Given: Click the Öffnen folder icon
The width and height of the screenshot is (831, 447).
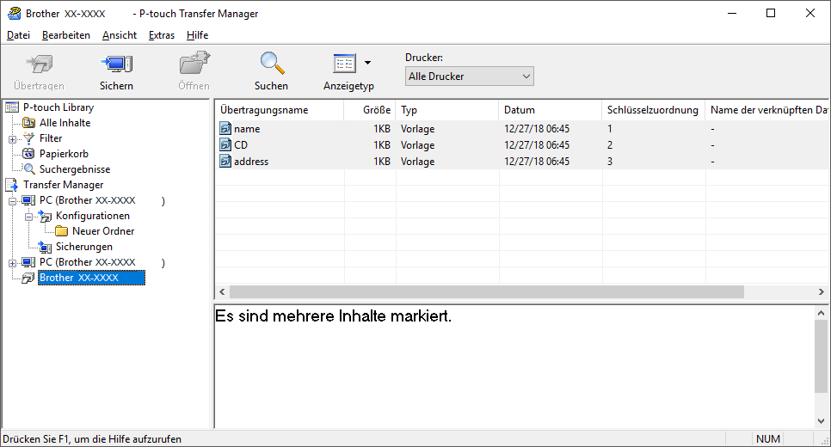Looking at the screenshot, I should click(x=194, y=63).
